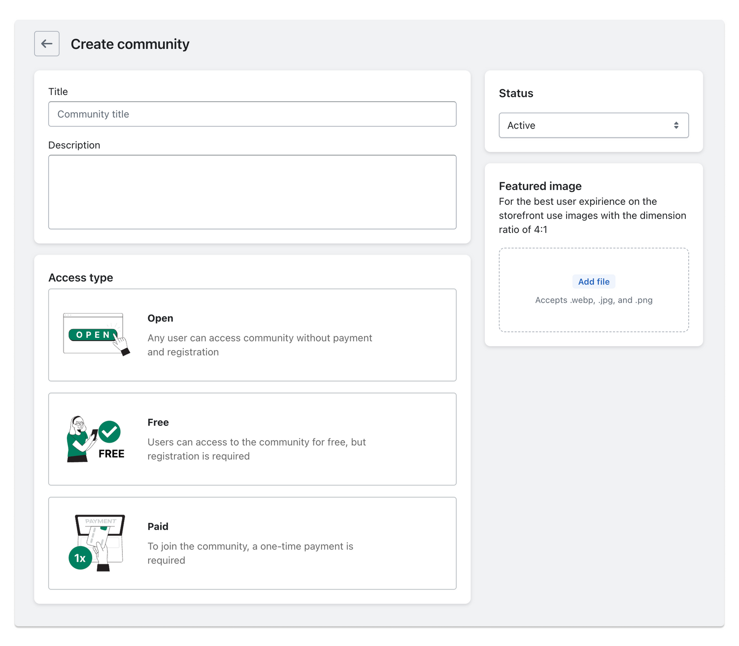
Task: Click the Free option registration description
Action: point(256,449)
